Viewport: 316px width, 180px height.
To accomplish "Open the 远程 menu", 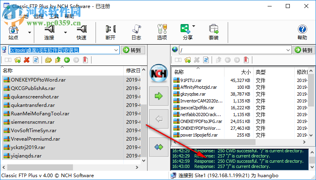I will (39, 16).
